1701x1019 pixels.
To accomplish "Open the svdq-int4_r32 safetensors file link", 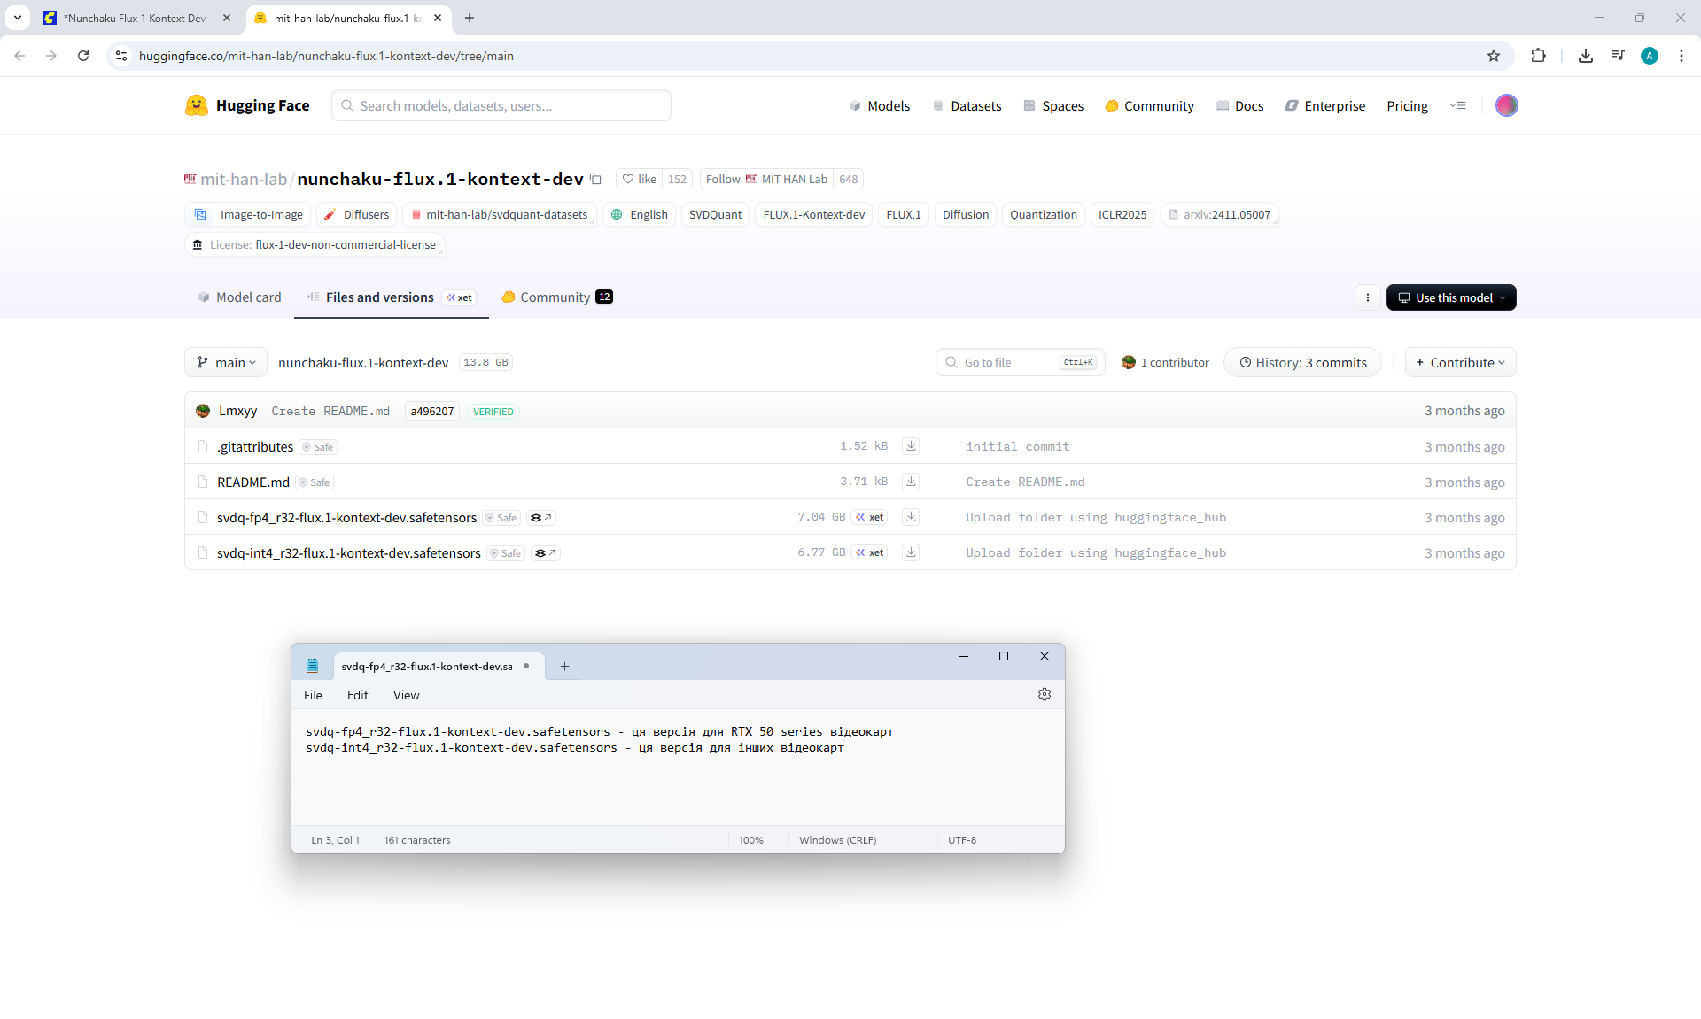I will coord(348,552).
